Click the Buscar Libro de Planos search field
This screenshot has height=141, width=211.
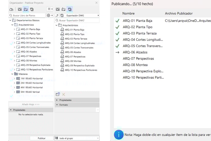[x=27, y=16]
